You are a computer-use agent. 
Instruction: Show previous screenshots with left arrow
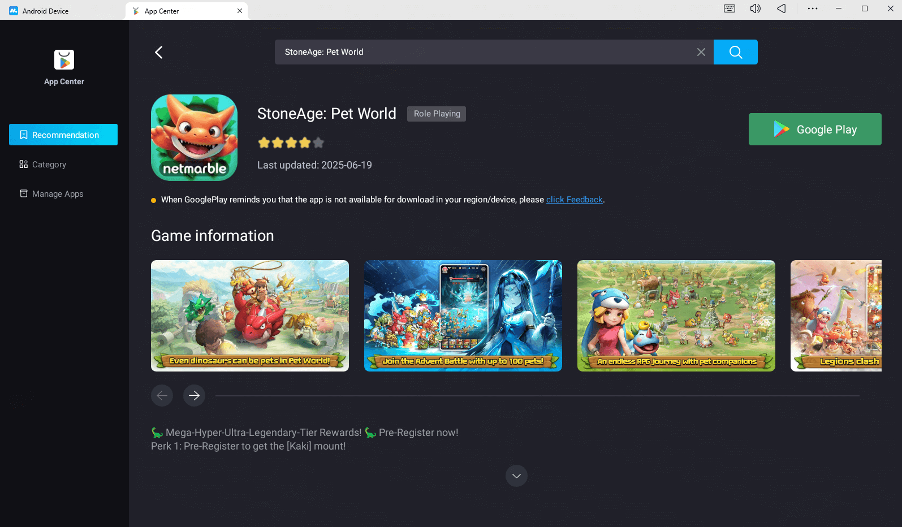click(162, 395)
